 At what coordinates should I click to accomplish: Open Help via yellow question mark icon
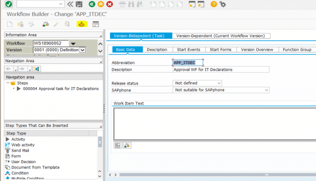(214, 4)
